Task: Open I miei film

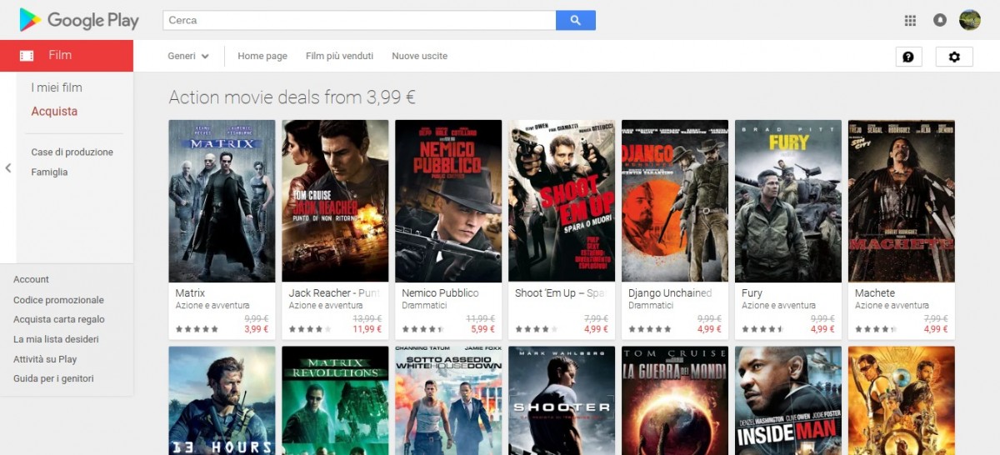Action: (57, 87)
